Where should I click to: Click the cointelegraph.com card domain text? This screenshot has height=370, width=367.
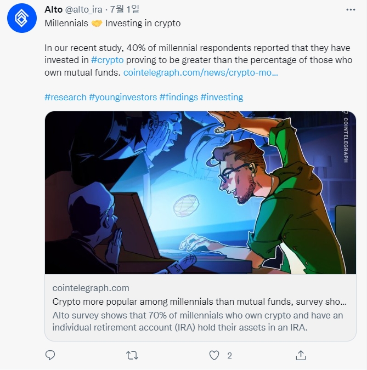click(91, 288)
